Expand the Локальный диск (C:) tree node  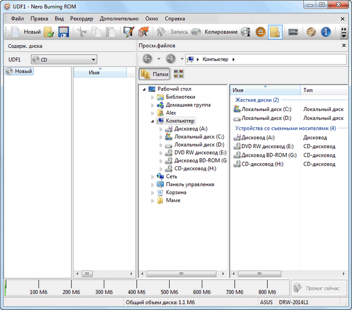click(161, 137)
